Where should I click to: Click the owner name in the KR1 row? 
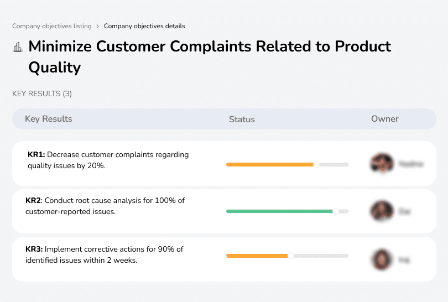pyautogui.click(x=411, y=164)
